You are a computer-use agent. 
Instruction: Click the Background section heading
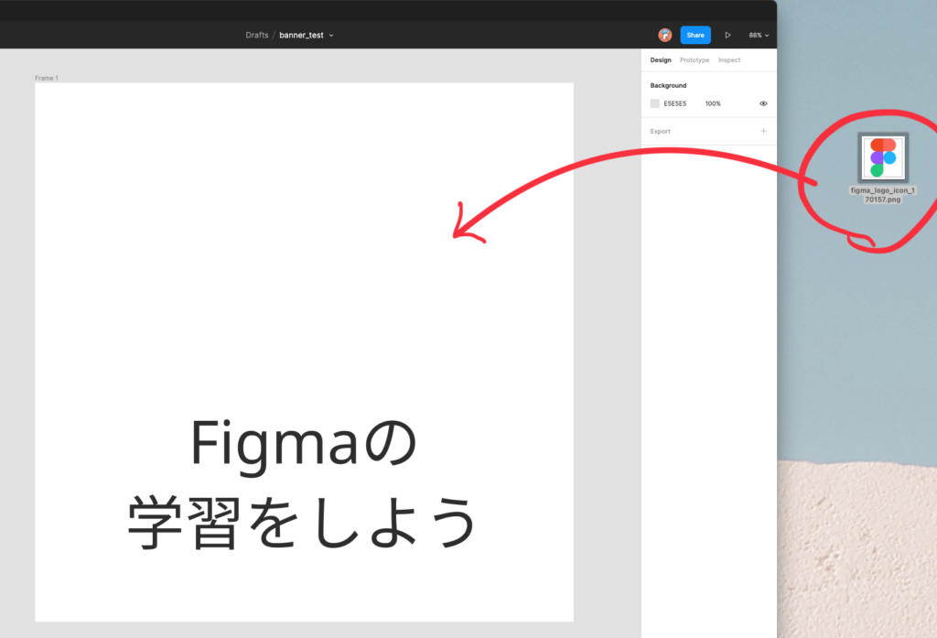[668, 85]
